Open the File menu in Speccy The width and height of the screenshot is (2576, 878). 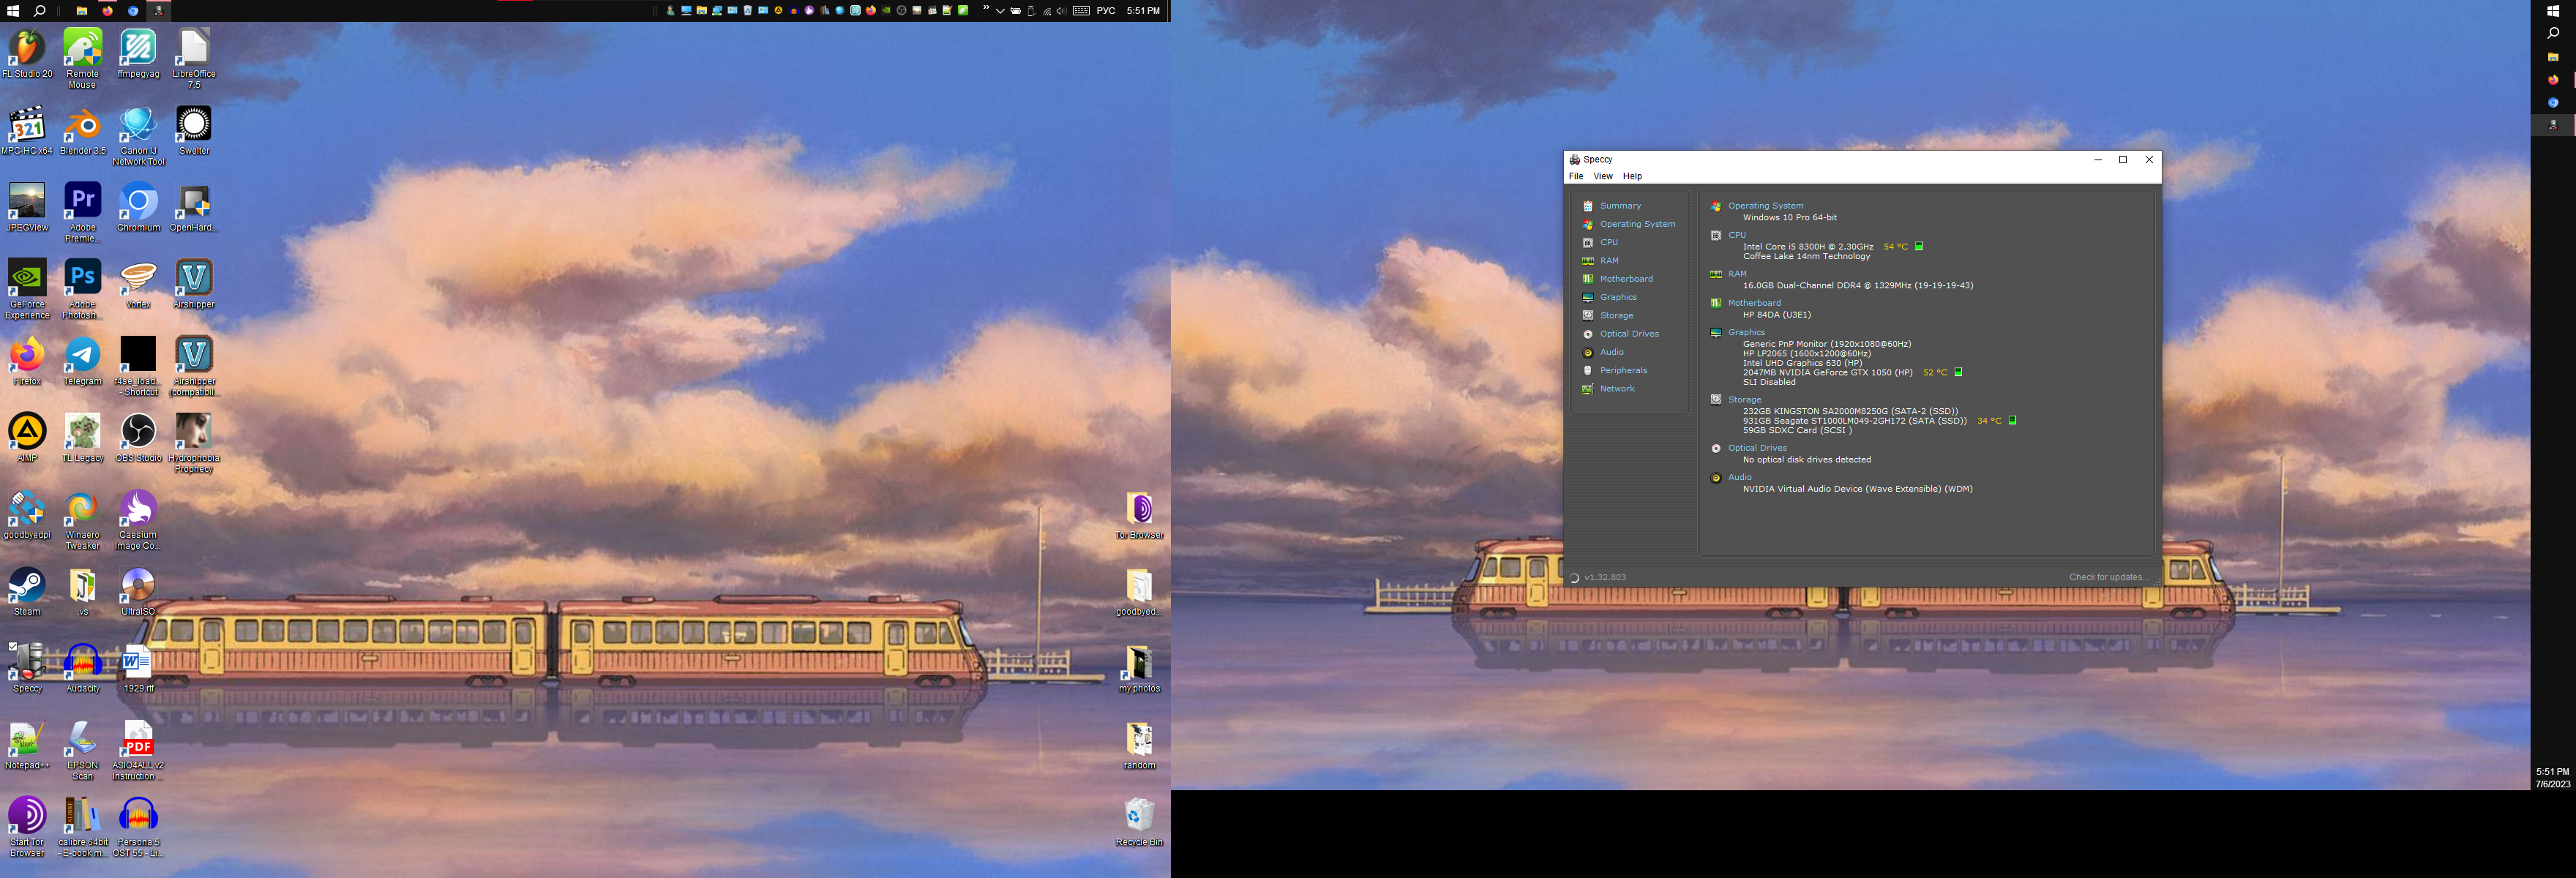1575,176
